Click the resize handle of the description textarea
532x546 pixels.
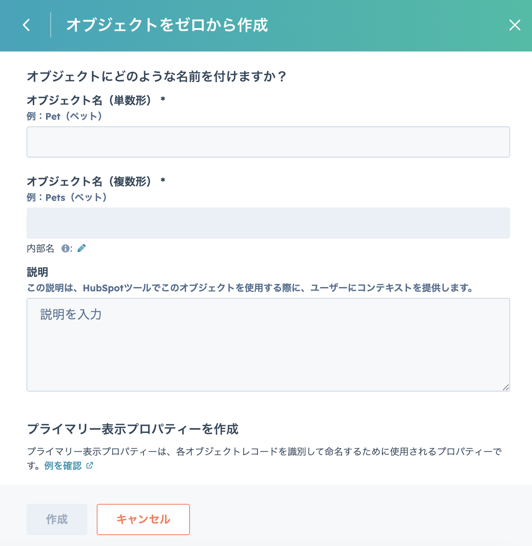click(505, 387)
